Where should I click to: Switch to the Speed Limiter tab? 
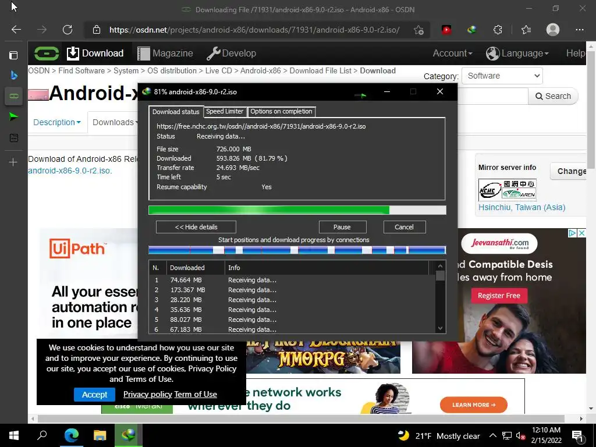(x=225, y=111)
